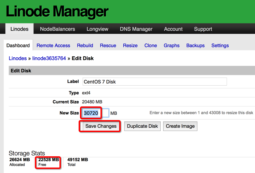The width and height of the screenshot is (255, 173).
Task: Edit the disk Label field
Action: 155,82
